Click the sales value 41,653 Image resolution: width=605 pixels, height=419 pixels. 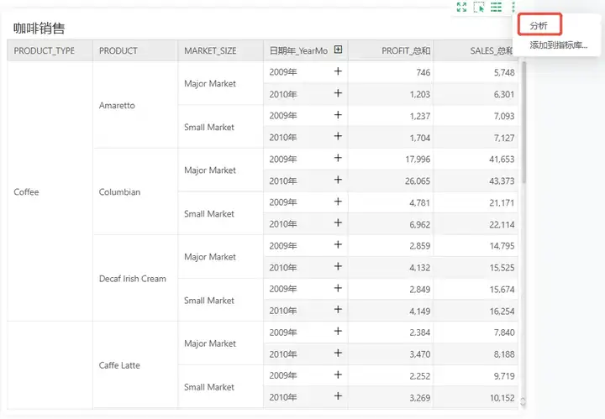click(x=502, y=160)
